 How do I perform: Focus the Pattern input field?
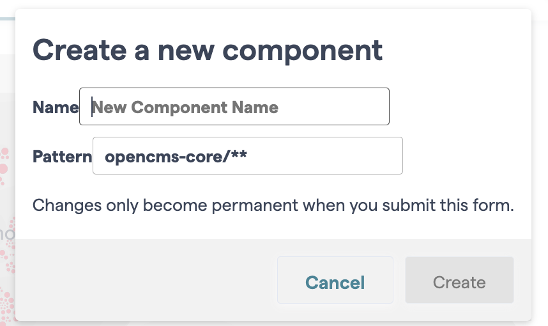247,155
